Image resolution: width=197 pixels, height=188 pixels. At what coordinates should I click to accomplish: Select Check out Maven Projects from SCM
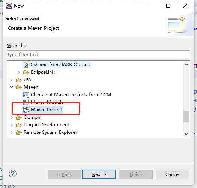click(x=71, y=95)
